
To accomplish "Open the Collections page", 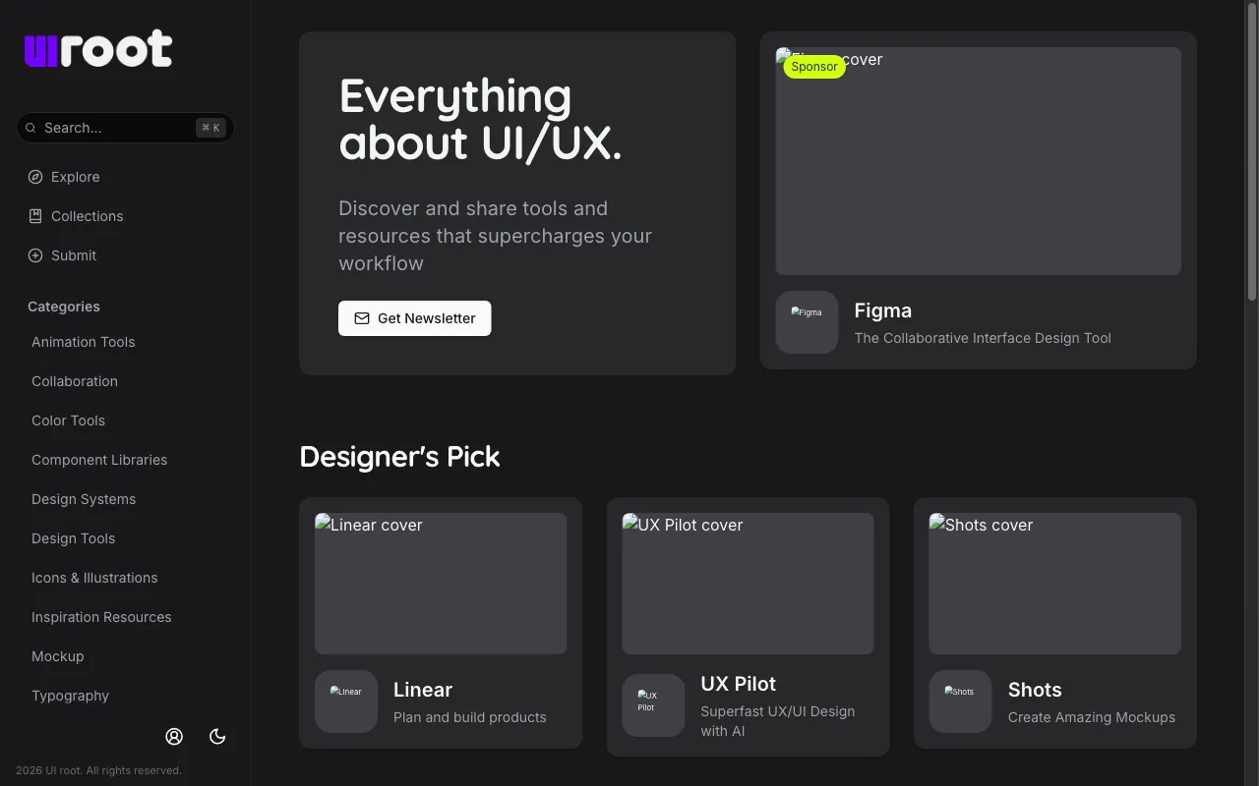I will 88,216.
